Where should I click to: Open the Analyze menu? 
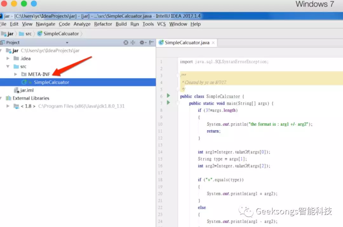click(x=82, y=24)
